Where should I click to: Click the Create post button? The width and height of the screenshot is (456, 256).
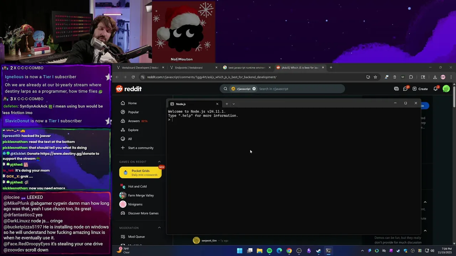coord(420,89)
